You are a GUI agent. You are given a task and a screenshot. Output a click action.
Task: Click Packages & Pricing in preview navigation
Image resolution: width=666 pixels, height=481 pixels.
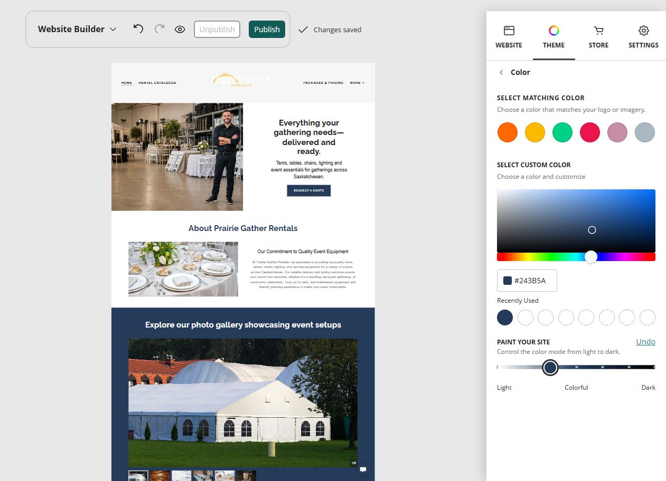323,83
